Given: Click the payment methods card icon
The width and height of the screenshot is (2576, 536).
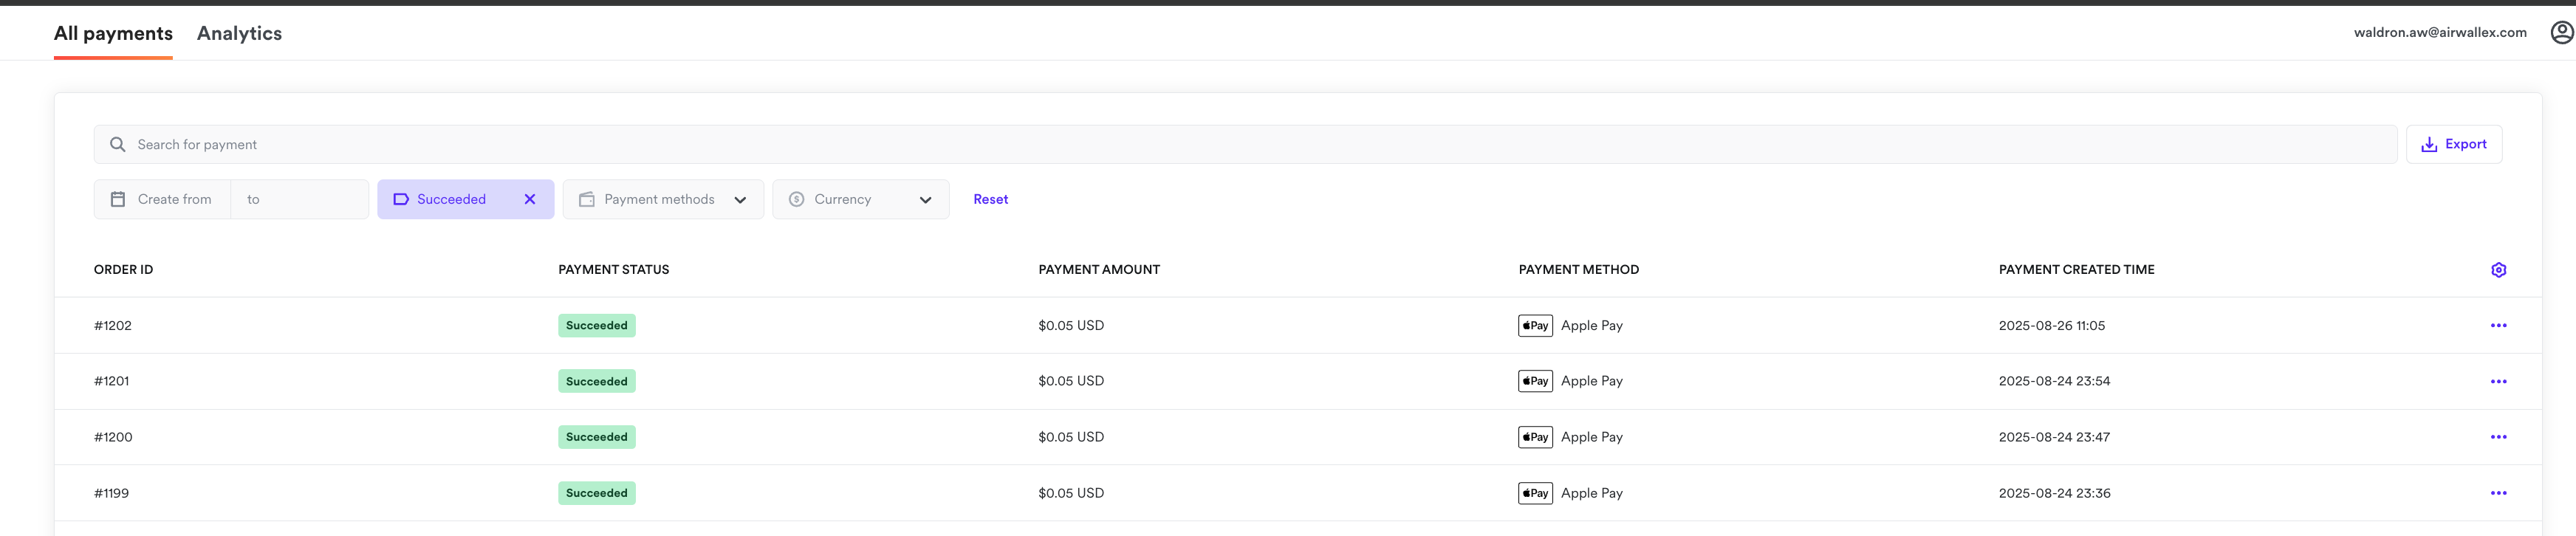Looking at the screenshot, I should (586, 199).
